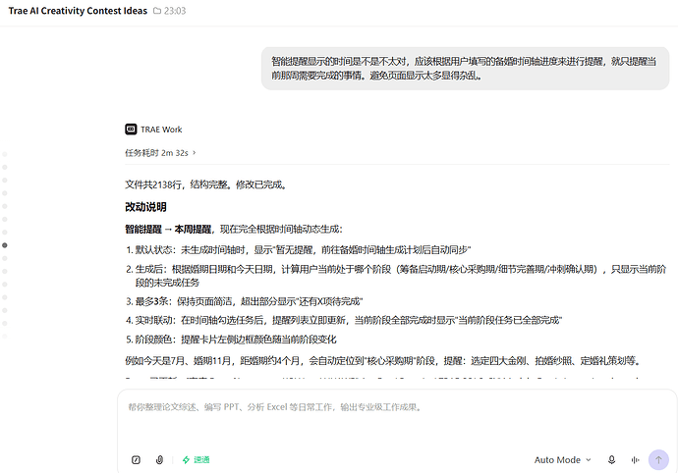The height and width of the screenshot is (473, 678).
Task: Click the 23:03 timestamp in header
Action: pos(175,11)
